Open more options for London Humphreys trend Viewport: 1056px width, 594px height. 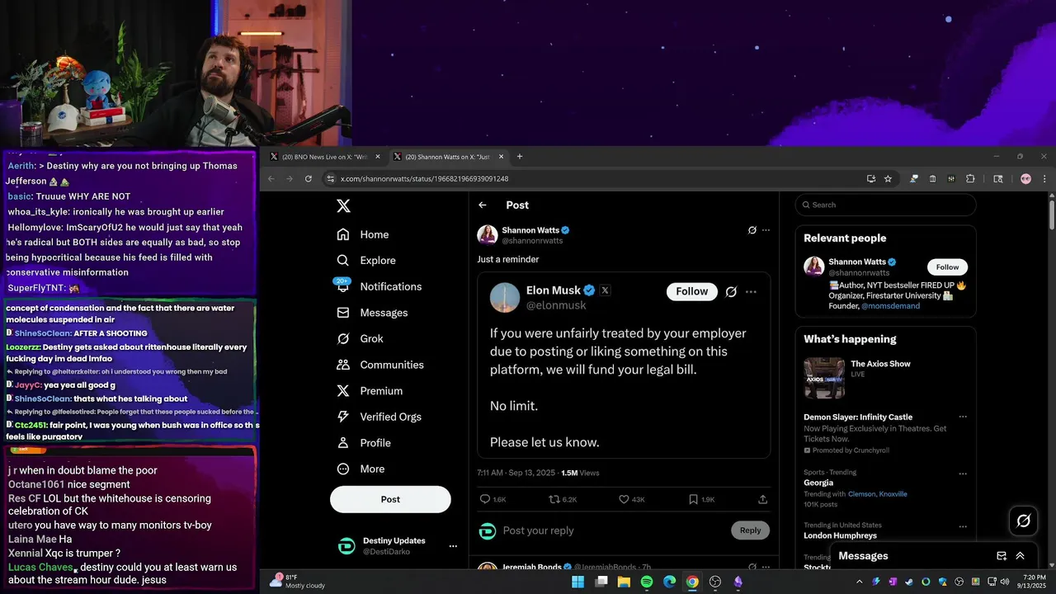tap(962, 526)
